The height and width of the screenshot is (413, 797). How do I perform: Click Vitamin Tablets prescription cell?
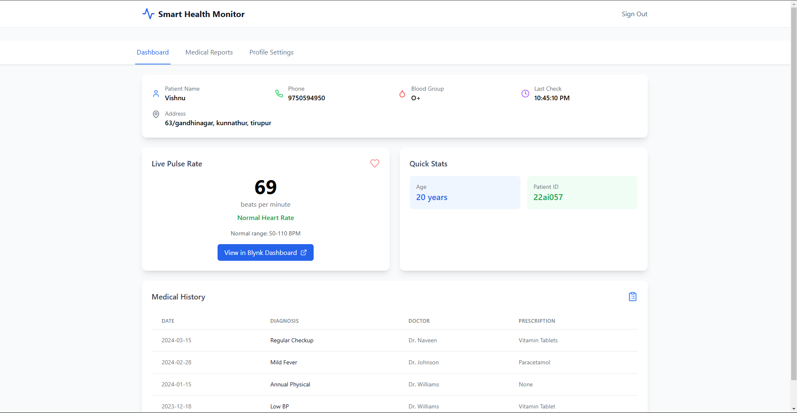point(538,340)
